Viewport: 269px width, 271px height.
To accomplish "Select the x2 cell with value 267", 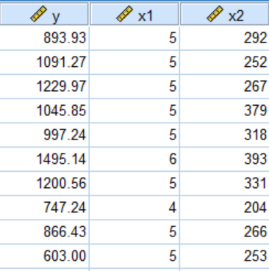I will click(x=225, y=87).
